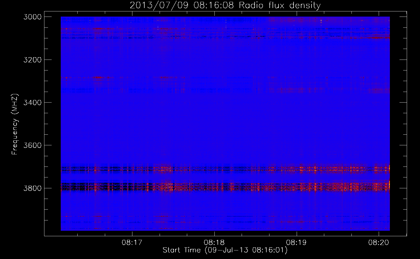Click the 08:18 time tick label
This screenshot has width=420, height=259.
pos(214,243)
